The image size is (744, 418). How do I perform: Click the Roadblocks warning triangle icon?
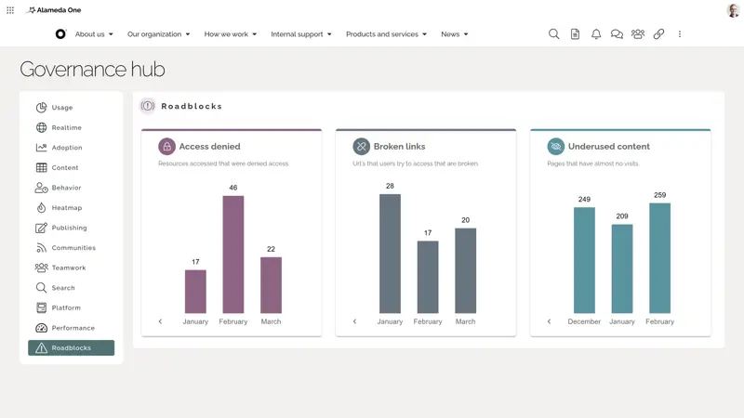click(x=41, y=347)
